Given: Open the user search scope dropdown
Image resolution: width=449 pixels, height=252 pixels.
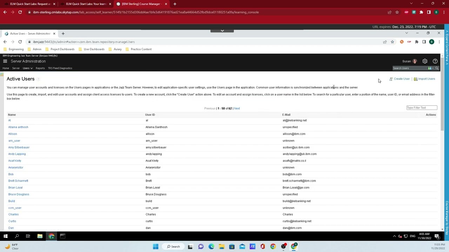Looking at the screenshot, I should 430,68.
